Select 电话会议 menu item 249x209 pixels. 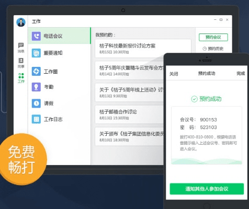59,36
